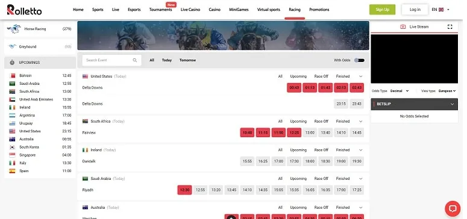Open the View type European dropdown
The image size is (467, 219).
447,91
